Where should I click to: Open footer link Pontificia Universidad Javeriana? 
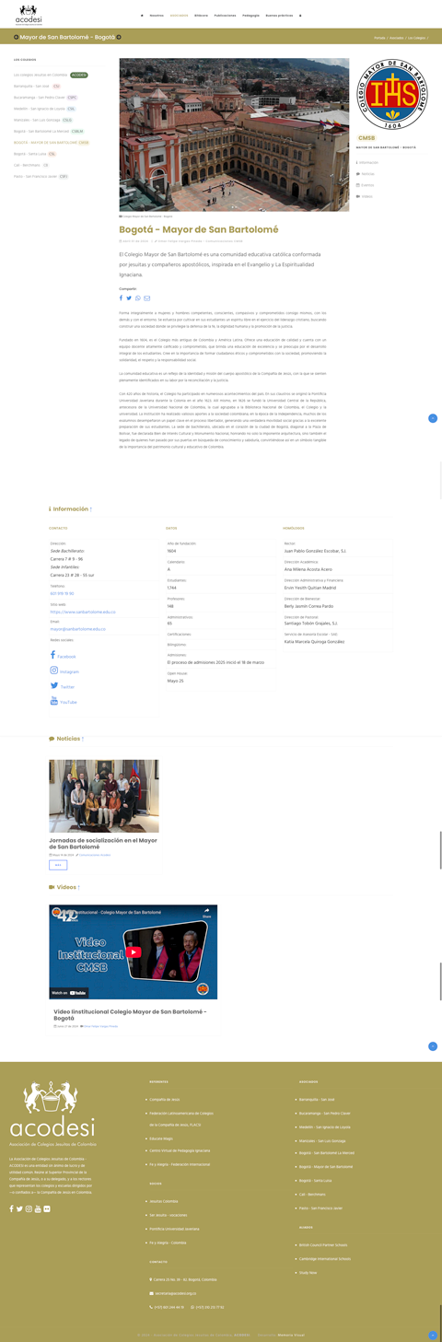174,1229
